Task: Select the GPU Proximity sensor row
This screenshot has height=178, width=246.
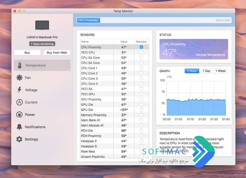Action: pyautogui.click(x=114, y=99)
